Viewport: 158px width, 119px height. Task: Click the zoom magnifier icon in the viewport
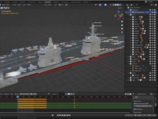click(122, 21)
